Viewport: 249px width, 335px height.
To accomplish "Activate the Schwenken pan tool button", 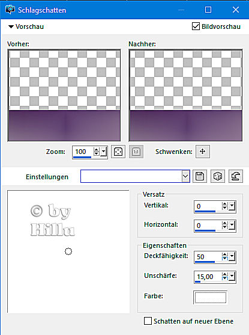I will coord(203,152).
